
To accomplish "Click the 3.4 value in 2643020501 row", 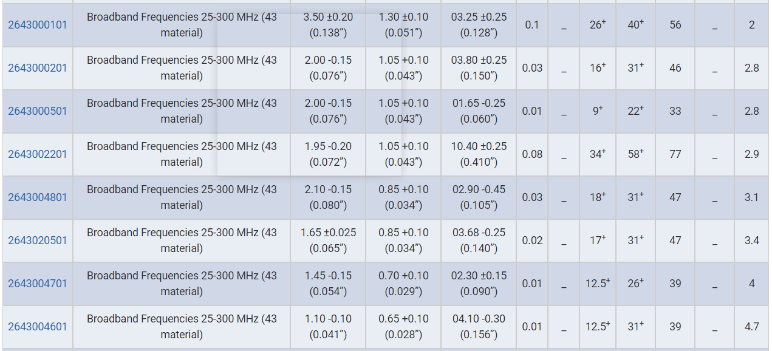I will [752, 240].
